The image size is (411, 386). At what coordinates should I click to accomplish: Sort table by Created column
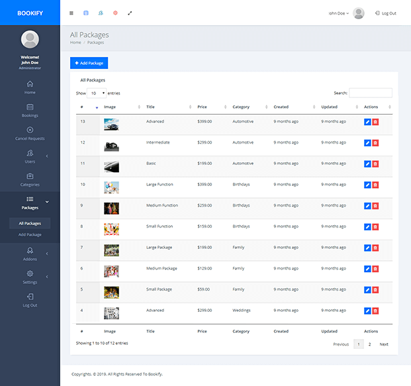pos(294,107)
